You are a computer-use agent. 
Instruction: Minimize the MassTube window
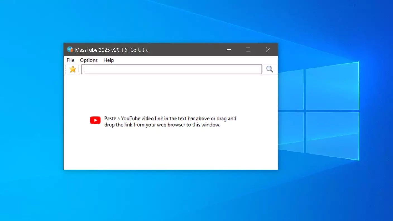(229, 50)
